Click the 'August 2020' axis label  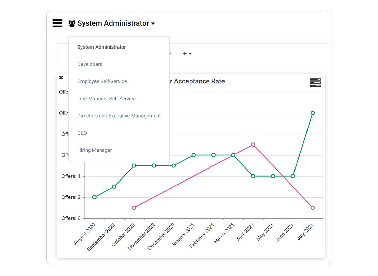coord(85,234)
